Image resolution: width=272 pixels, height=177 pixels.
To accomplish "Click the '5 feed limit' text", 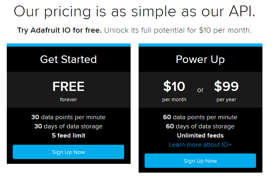I will click(x=68, y=136).
